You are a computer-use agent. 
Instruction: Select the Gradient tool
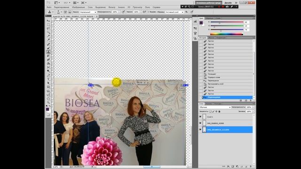point(48,63)
